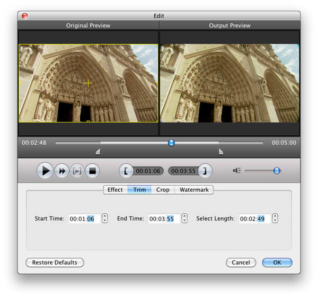Mute audio via speaker icon
Image resolution: width=318 pixels, height=298 pixels.
[237, 171]
